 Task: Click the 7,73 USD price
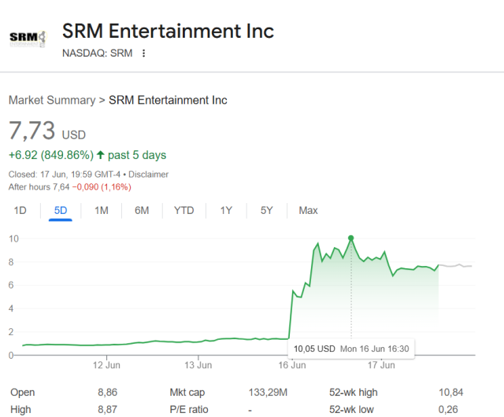47,131
